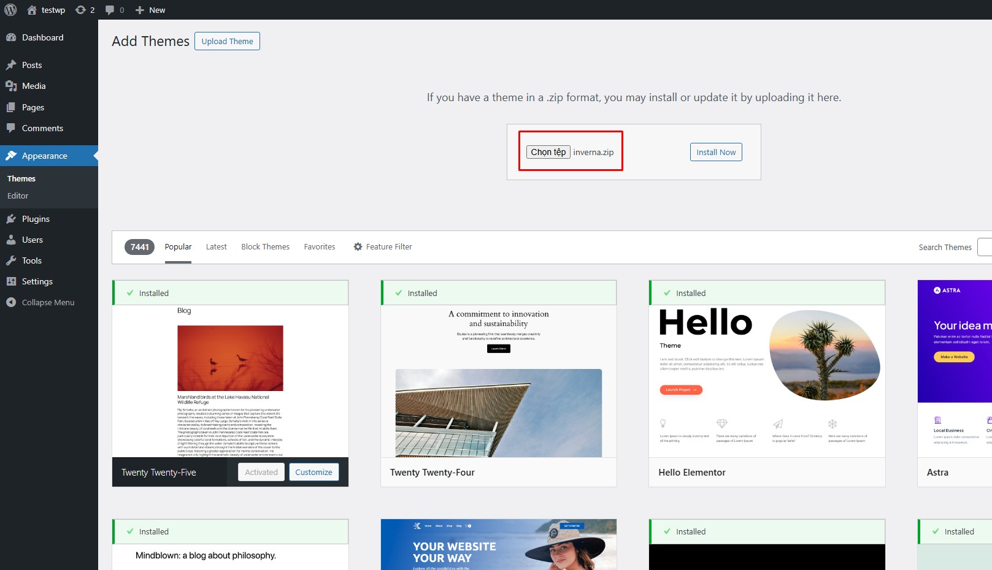The width and height of the screenshot is (992, 570).
Task: Click the Twenty Twenty-Four theme name
Action: click(433, 472)
